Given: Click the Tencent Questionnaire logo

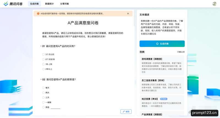Looking at the screenshot, I should pos(13,4).
